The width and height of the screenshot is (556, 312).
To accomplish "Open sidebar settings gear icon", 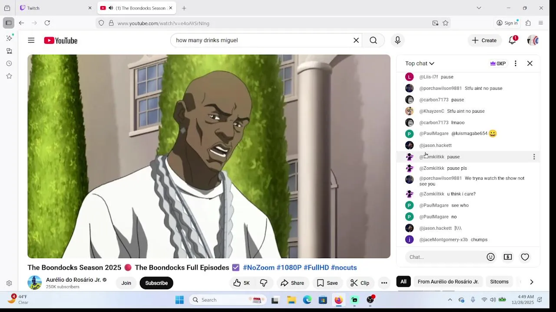I will pos(9,283).
